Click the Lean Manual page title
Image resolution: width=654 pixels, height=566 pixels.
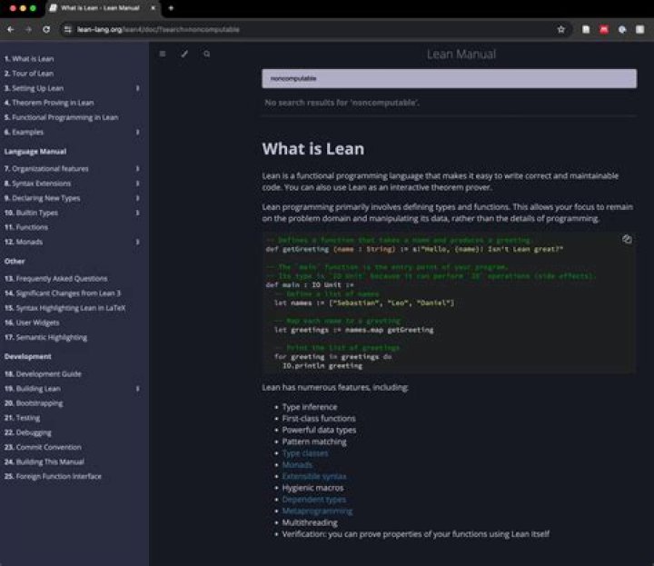tap(461, 55)
